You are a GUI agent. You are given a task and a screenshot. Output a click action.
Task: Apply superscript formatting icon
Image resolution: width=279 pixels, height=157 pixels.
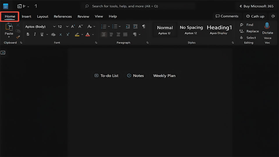pos(68,34)
